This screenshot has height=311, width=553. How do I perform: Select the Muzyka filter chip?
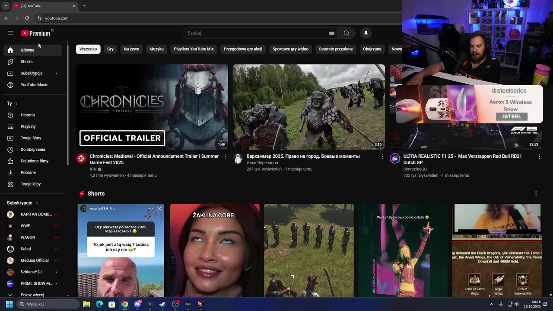click(156, 49)
